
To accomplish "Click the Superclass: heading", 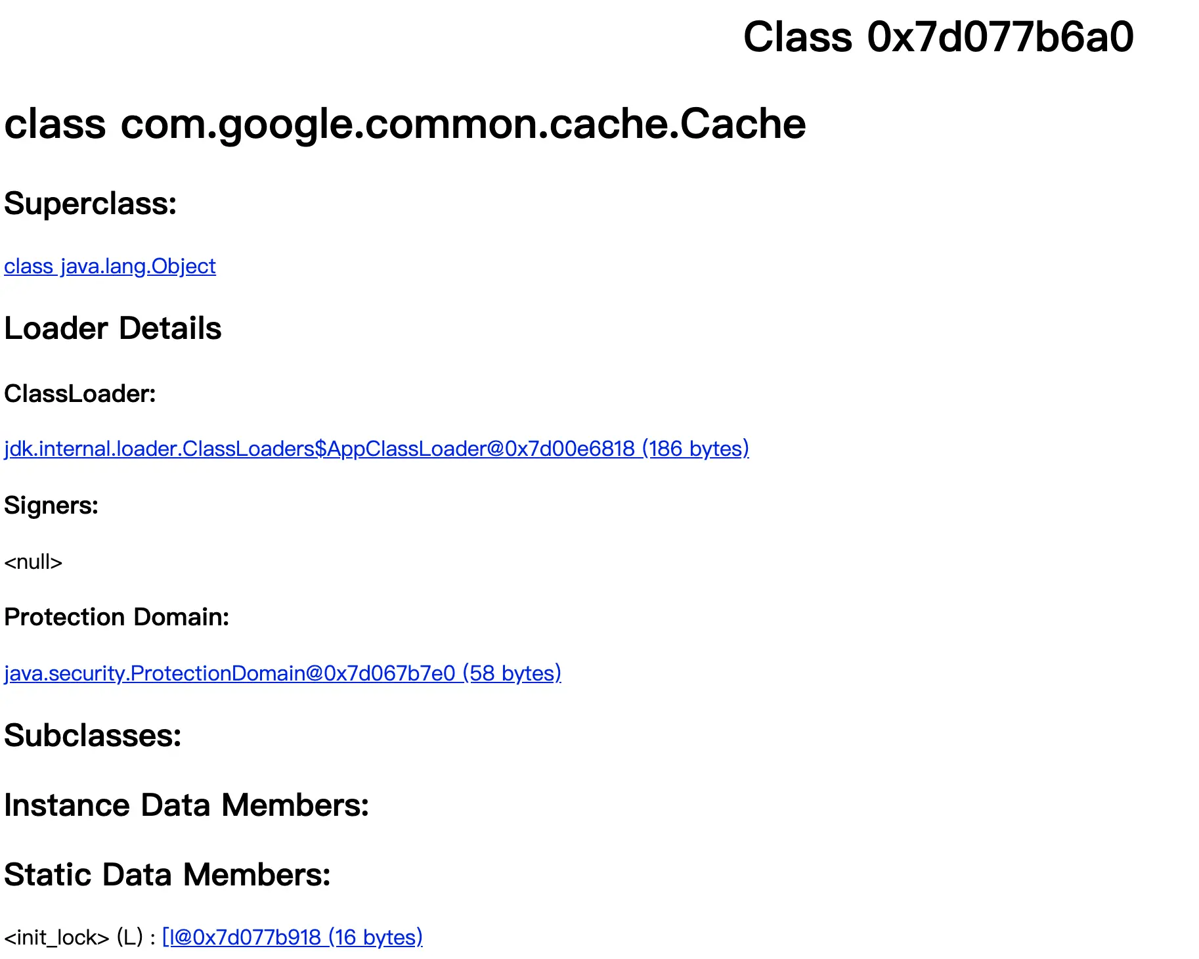I will click(91, 204).
